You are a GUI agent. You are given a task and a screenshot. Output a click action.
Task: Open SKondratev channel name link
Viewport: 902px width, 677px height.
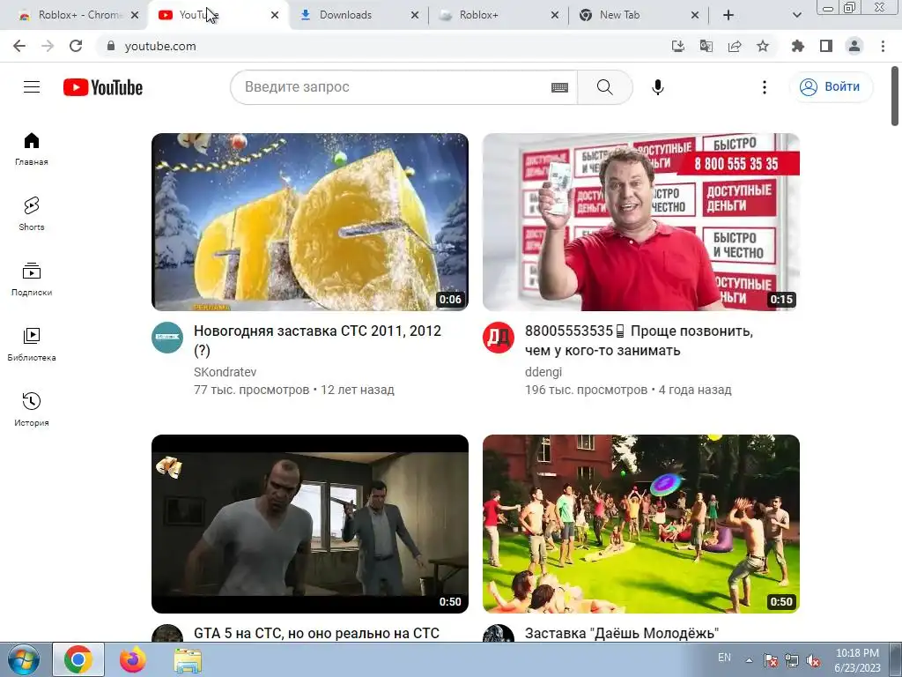coord(225,372)
